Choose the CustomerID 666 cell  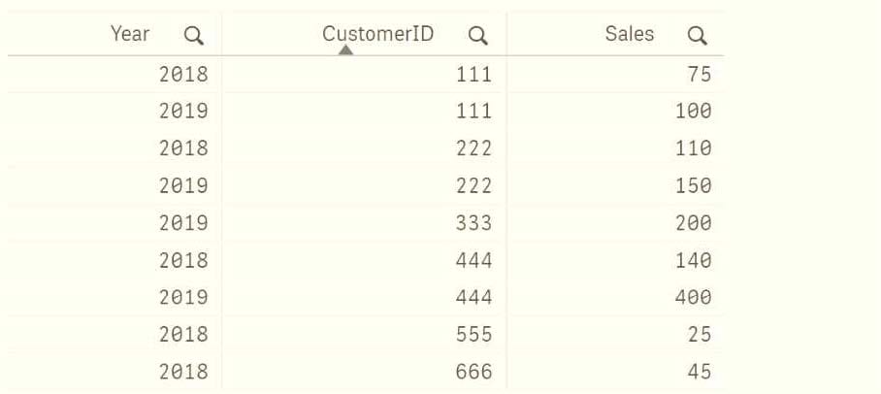click(473, 371)
